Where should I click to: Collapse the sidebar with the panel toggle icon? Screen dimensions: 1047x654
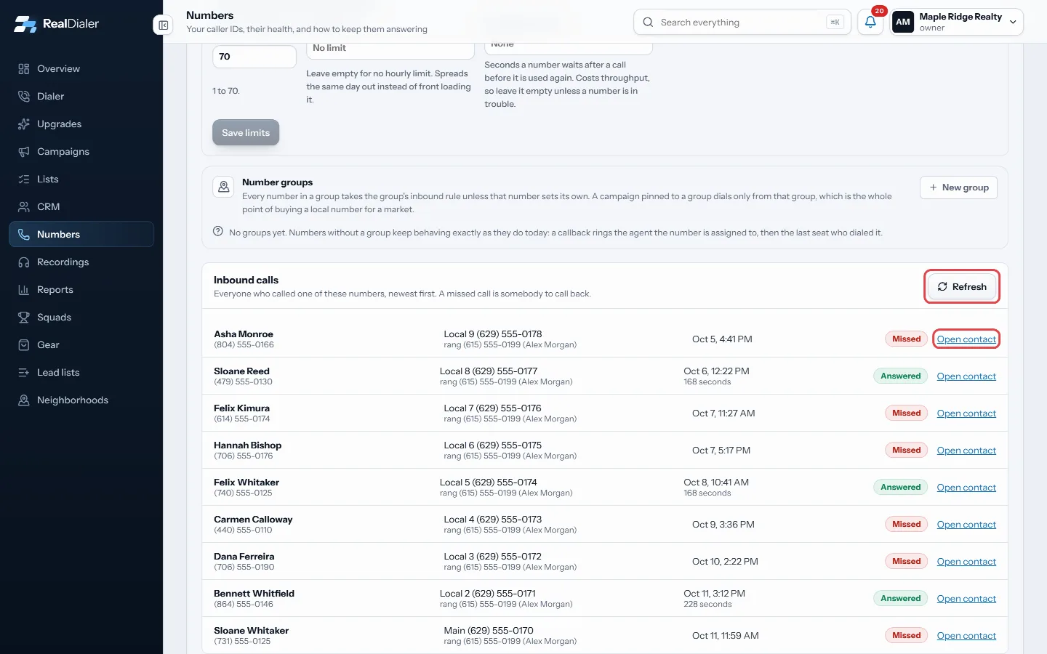[164, 25]
